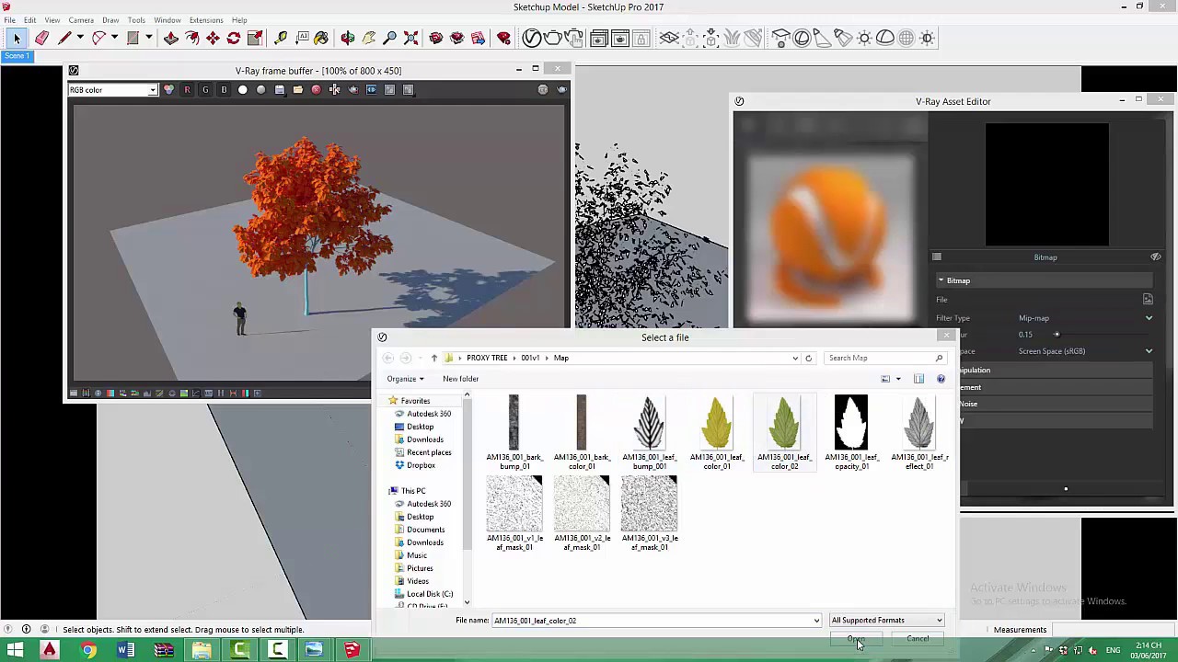Activate the Rotate tool

click(234, 38)
